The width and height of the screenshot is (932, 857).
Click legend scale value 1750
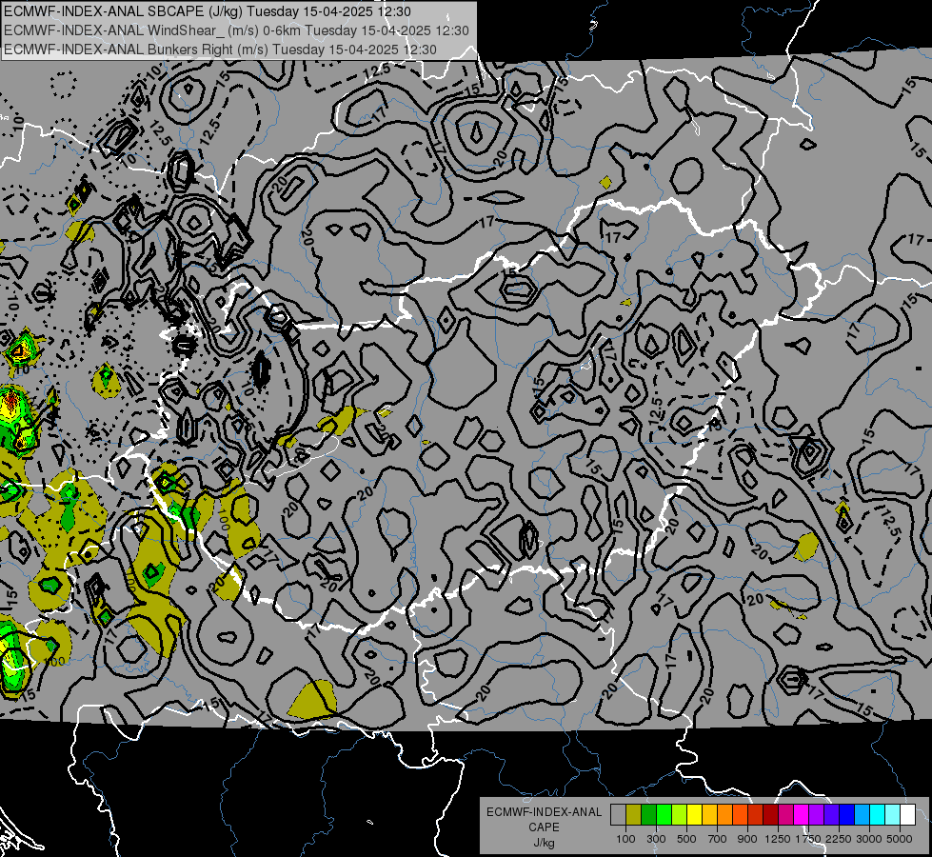click(x=808, y=839)
